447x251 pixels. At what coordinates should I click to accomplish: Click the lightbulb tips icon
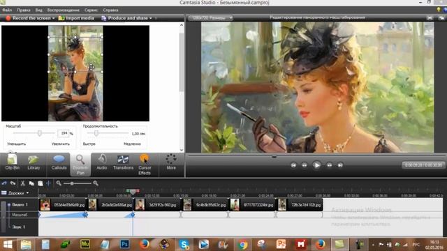(439, 10)
